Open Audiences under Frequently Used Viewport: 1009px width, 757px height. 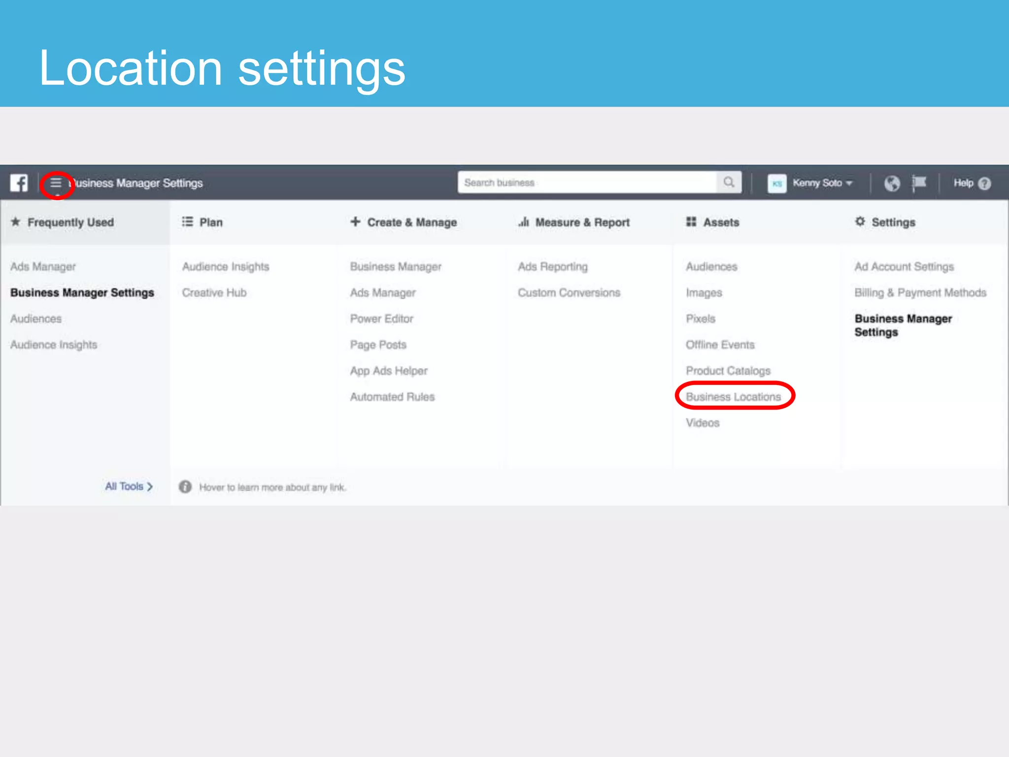pos(36,319)
